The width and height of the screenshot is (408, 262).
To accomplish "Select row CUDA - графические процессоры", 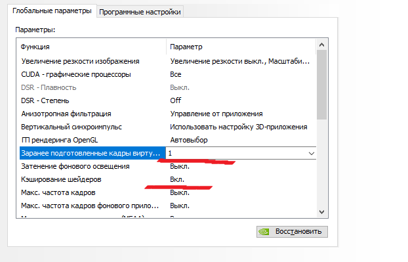I will (168, 74).
